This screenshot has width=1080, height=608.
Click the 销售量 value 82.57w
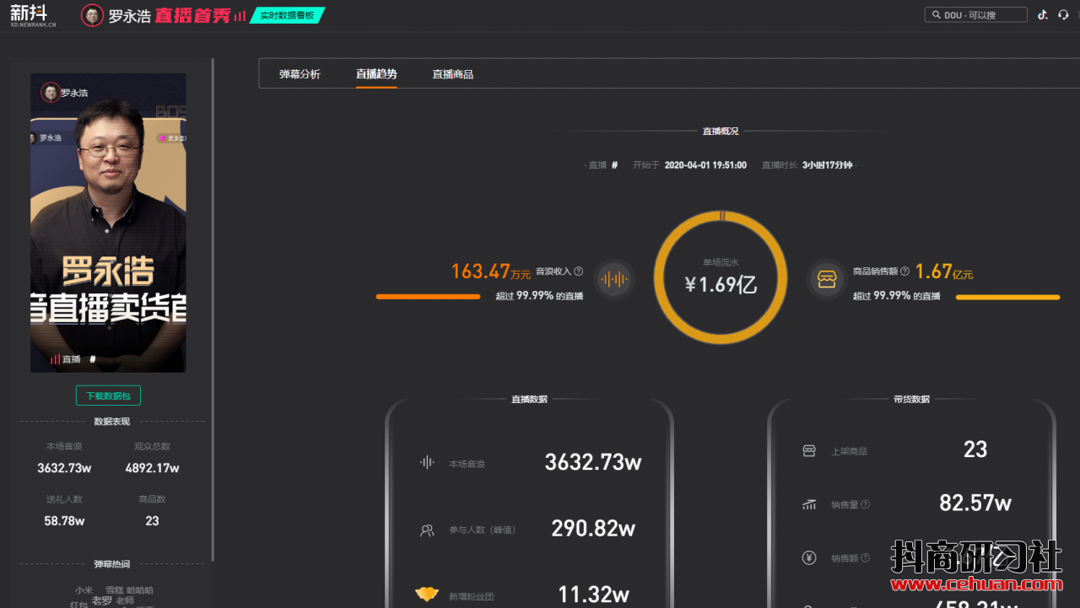click(975, 503)
